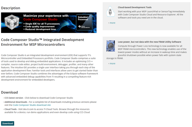Screen dimensions: 192x127
Task: Open 'more' under Cloud-based Development Tools
Action: click(x=113, y=23)
